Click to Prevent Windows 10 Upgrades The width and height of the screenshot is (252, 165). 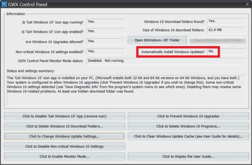(188, 116)
